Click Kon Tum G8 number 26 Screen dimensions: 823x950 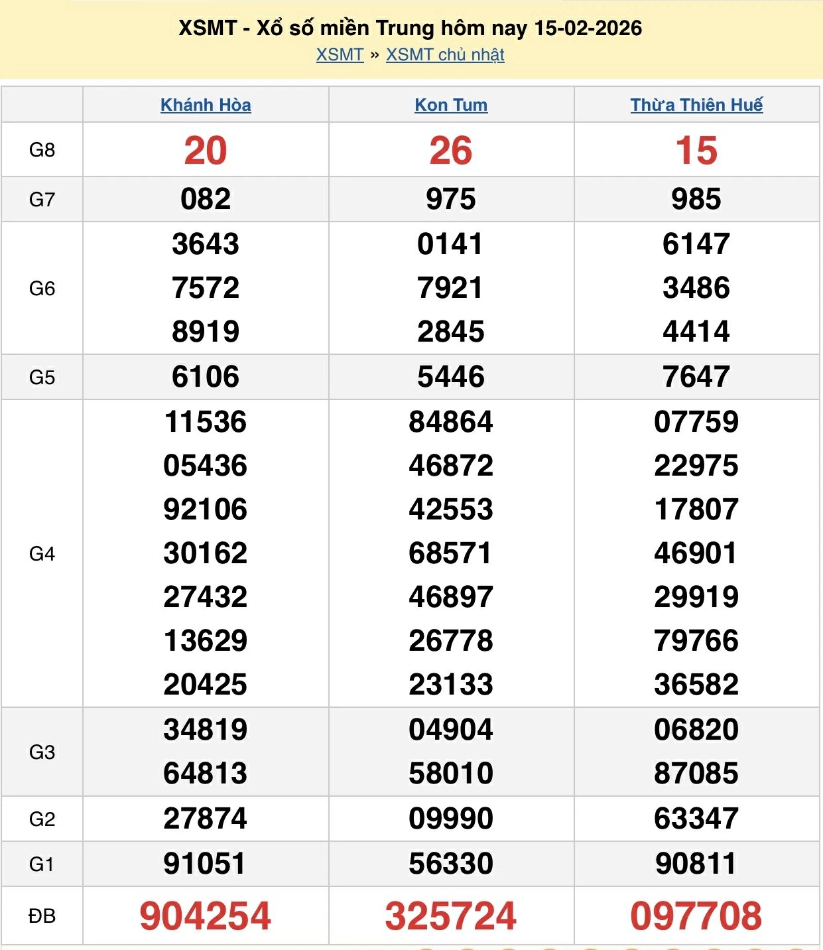pyautogui.click(x=451, y=151)
